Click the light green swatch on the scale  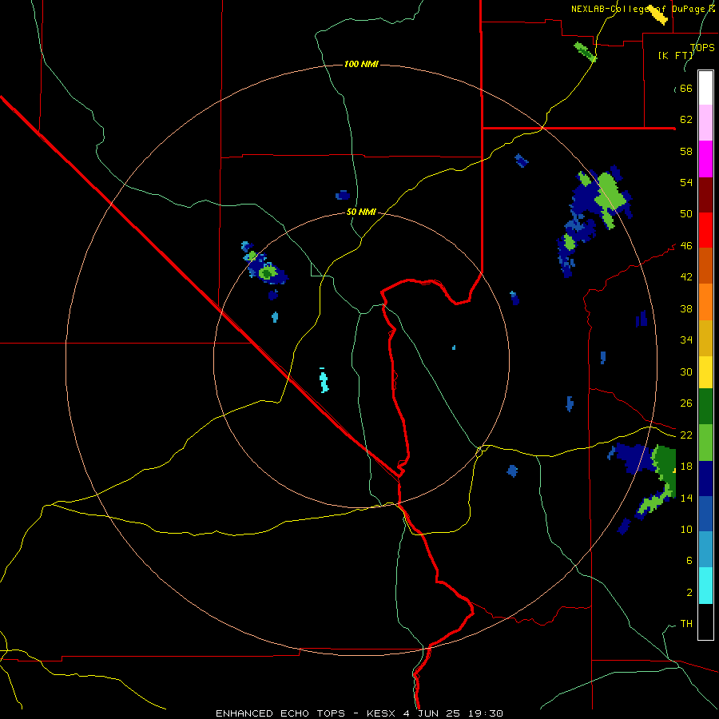click(705, 443)
